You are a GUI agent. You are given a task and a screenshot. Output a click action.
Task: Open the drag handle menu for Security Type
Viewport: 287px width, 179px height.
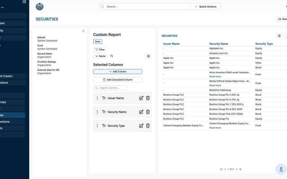(x=97, y=126)
